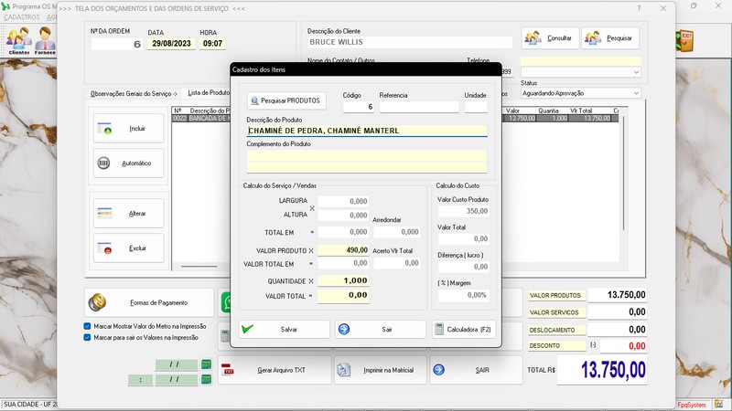Open the CADASTROS menu
Screen dimensions: 732x411
click(x=22, y=17)
